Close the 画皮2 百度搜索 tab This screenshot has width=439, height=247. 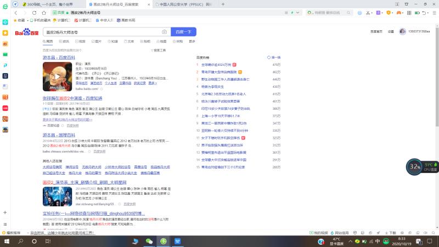coord(148,4)
